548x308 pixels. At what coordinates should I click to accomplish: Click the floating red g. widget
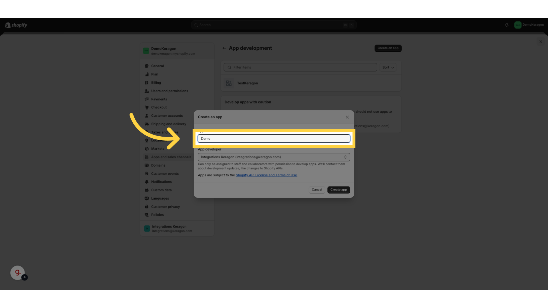18,273
